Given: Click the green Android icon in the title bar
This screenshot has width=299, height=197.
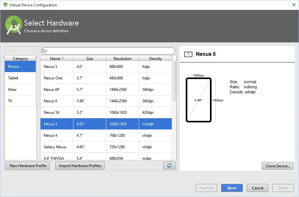Looking at the screenshot, I should coord(5,5).
